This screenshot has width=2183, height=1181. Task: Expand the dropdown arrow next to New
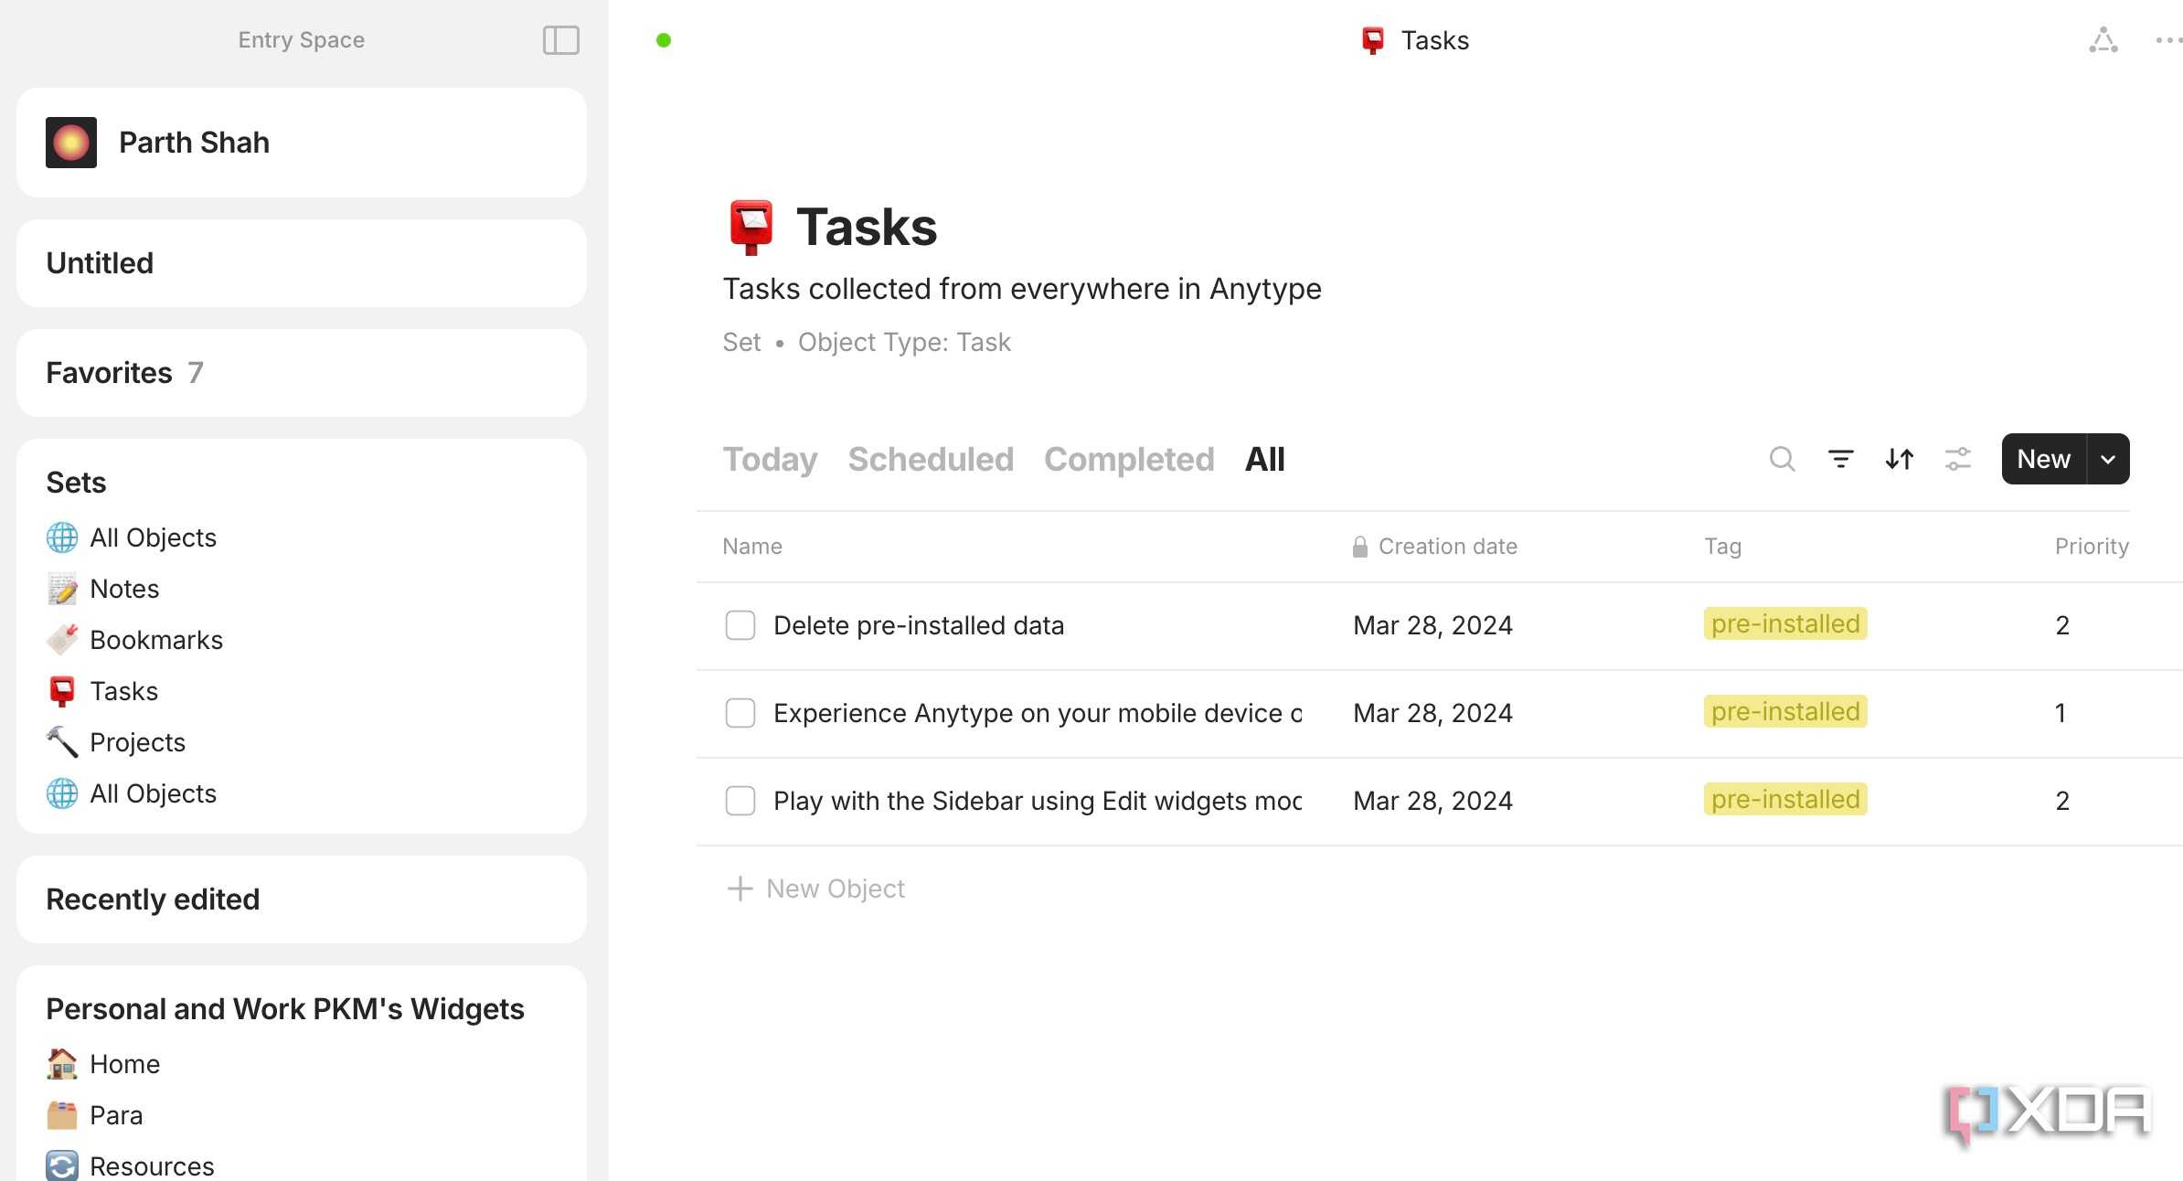pyautogui.click(x=2108, y=459)
